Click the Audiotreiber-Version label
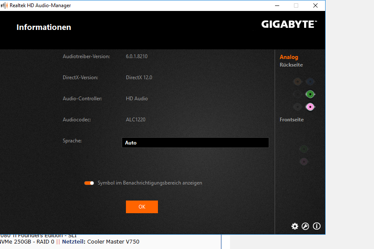Viewport: 374px width, 249px height. tap(86, 56)
